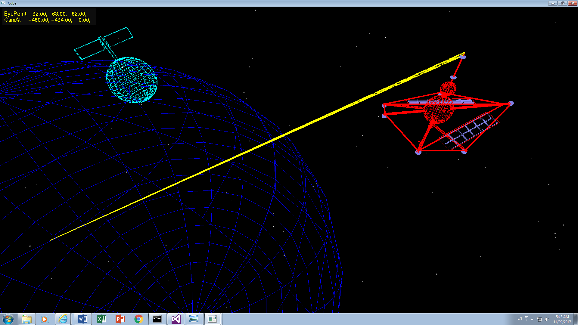
Task: Click the EN language indicator in the tray
Action: click(x=520, y=318)
